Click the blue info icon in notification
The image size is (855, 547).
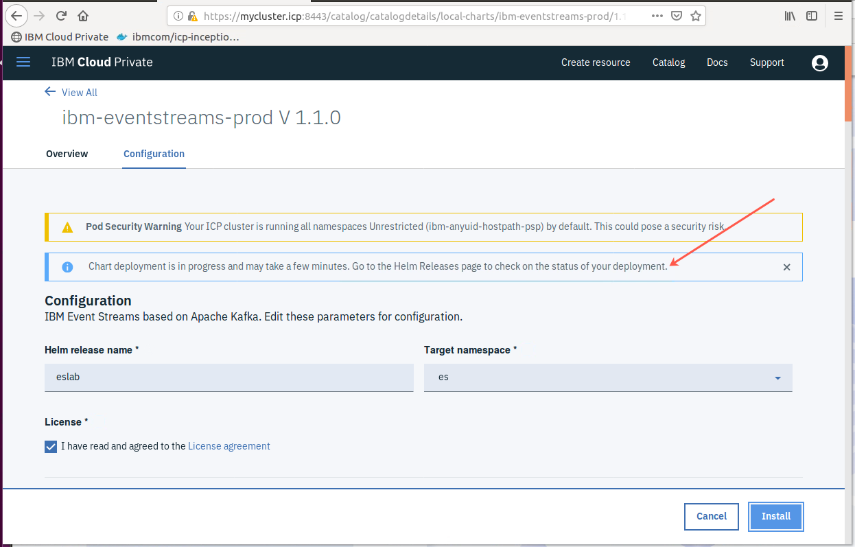[67, 267]
